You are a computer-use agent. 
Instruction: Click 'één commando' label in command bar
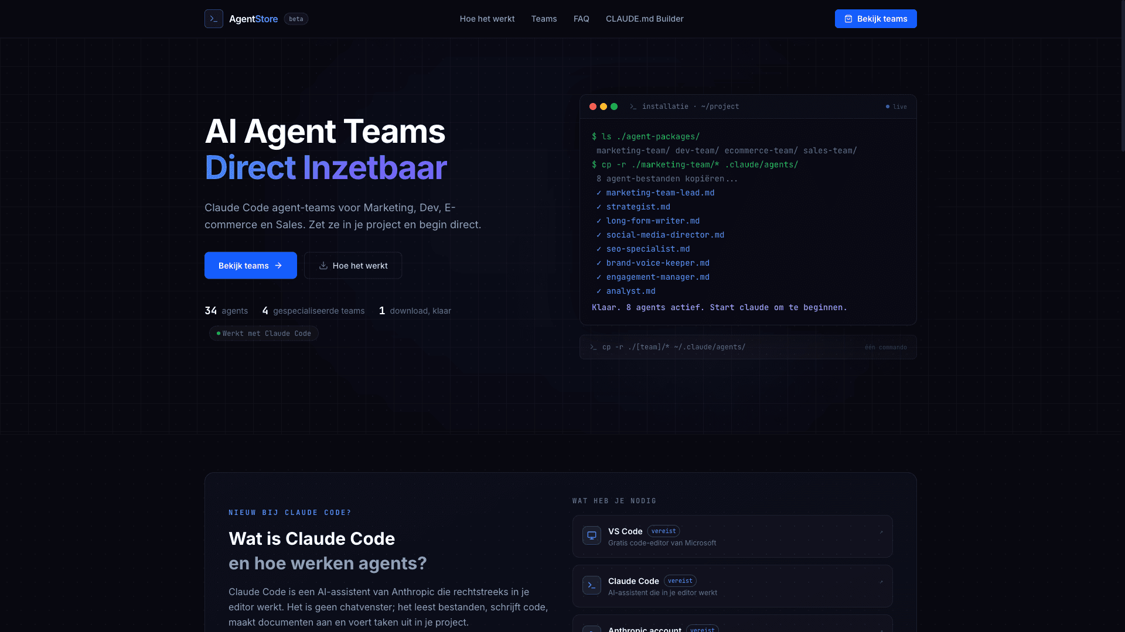[x=885, y=347]
